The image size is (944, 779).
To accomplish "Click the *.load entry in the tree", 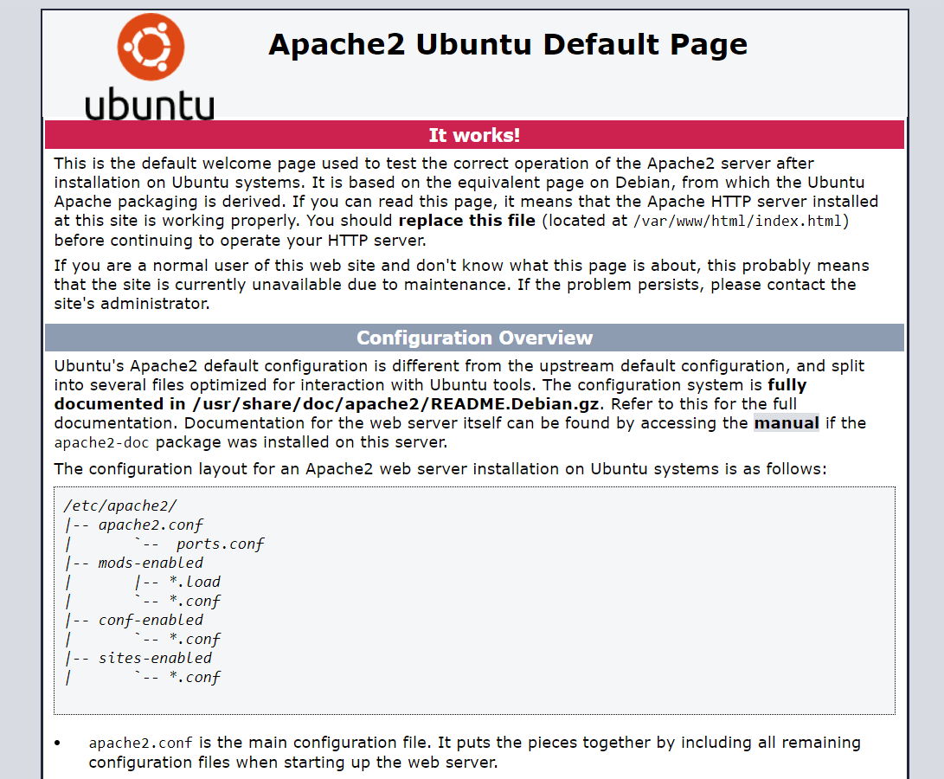I will (195, 582).
